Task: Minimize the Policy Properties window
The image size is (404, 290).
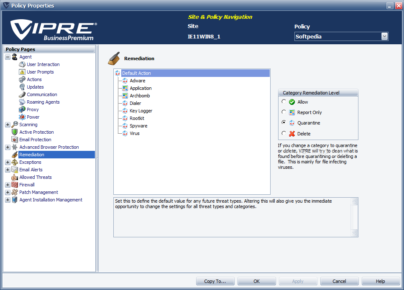Action: pyautogui.click(x=390, y=6)
